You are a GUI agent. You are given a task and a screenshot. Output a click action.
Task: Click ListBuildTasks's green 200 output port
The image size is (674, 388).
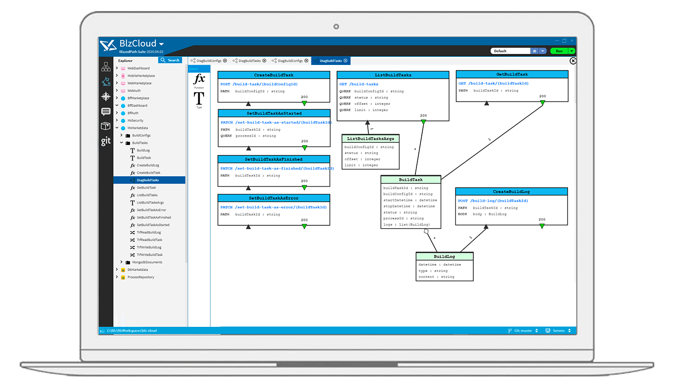click(x=423, y=122)
